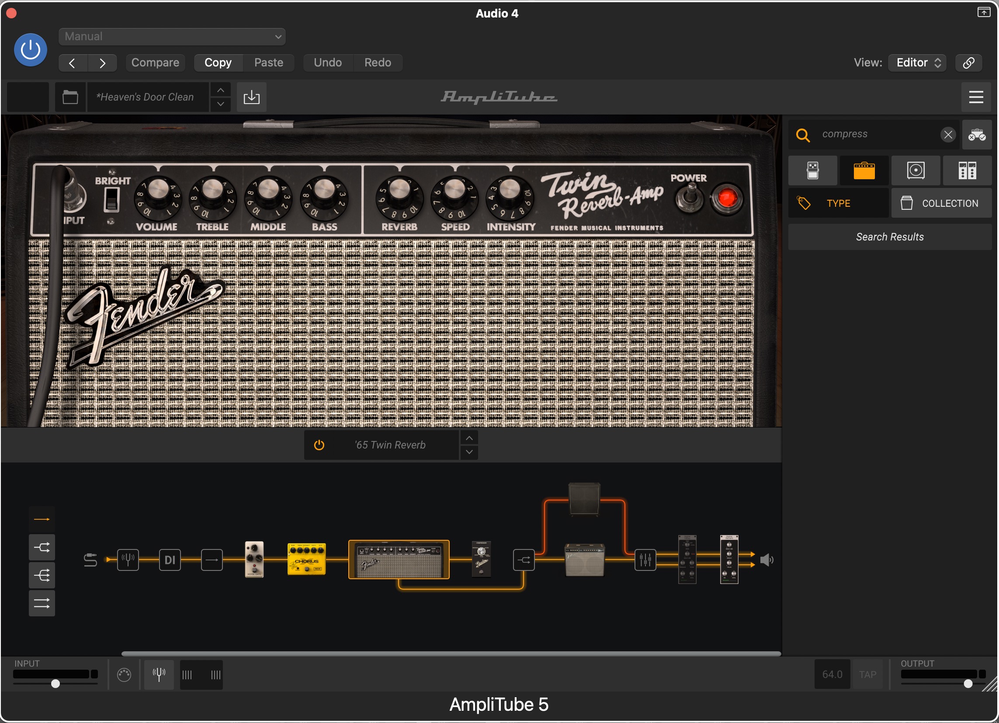The height and width of the screenshot is (723, 999).
Task: Click the red power jewel light
Action: 726,199
